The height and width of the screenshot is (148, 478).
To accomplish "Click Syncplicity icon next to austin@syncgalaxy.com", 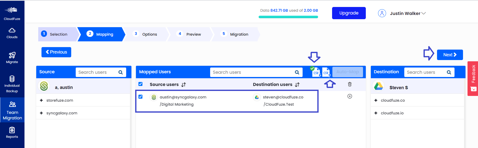I will point(154,97).
